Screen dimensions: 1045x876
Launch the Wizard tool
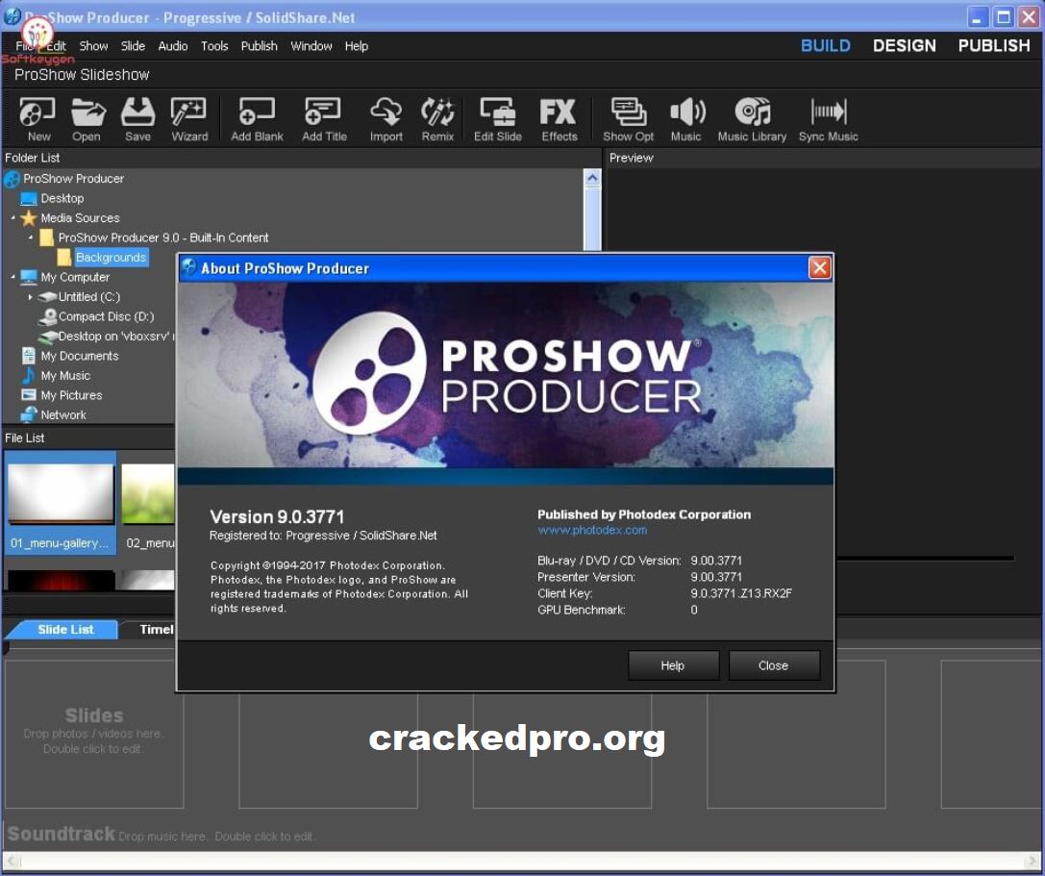pyautogui.click(x=189, y=118)
